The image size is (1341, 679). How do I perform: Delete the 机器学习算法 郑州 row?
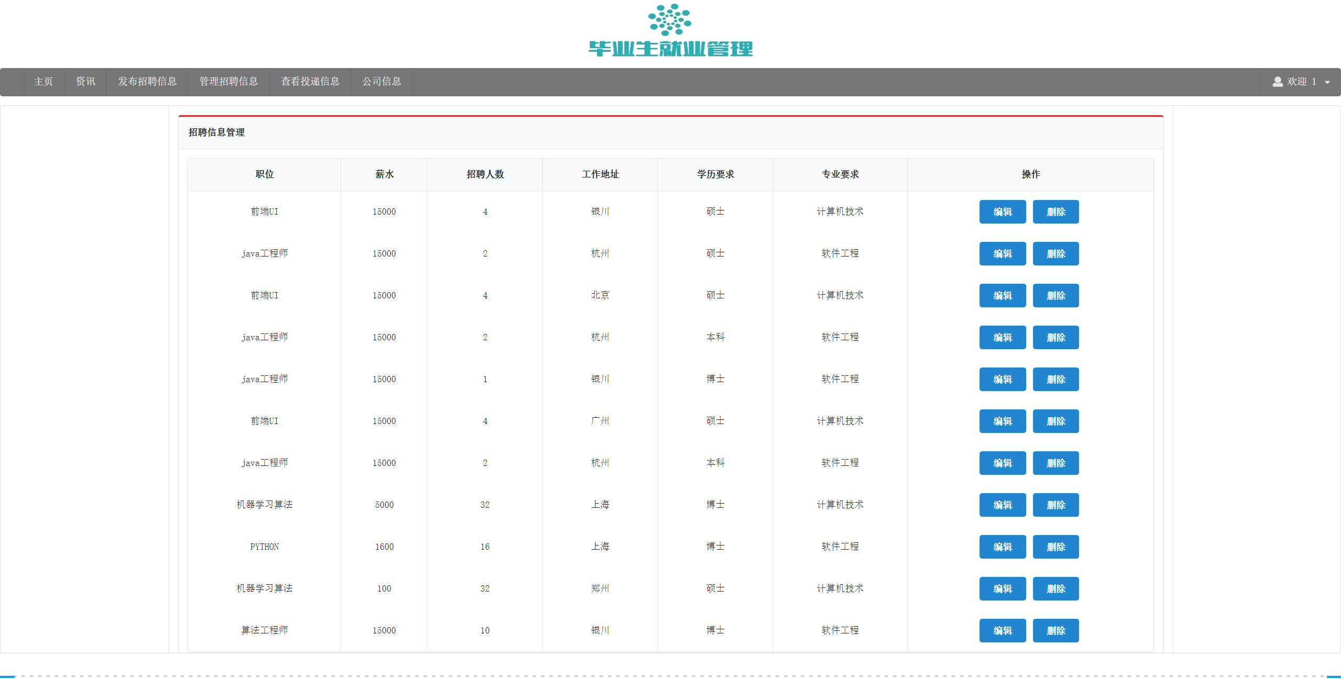click(x=1056, y=589)
